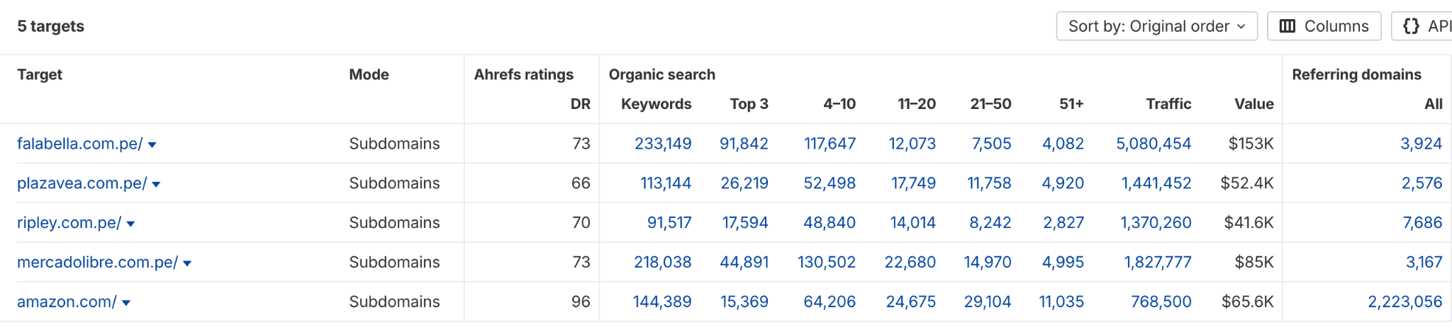This screenshot has width=1452, height=332.
Task: Open the amazon.com/ target link
Action: [x=67, y=302]
